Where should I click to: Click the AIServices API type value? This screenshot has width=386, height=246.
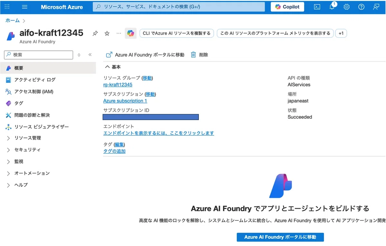tap(299, 85)
